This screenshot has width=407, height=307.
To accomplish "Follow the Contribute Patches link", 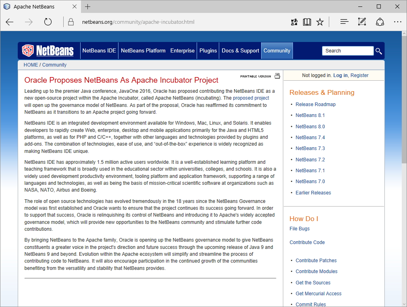I will pyautogui.click(x=316, y=260).
